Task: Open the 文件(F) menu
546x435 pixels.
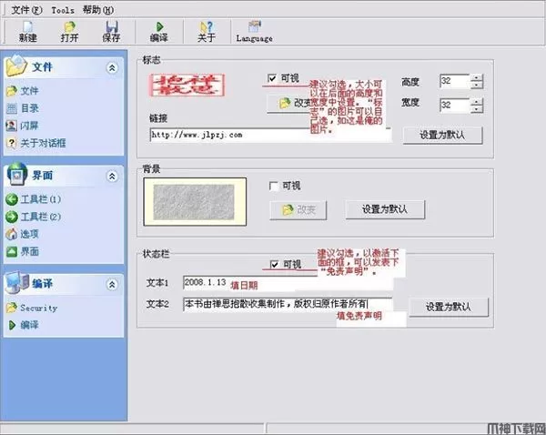Action: [x=26, y=10]
